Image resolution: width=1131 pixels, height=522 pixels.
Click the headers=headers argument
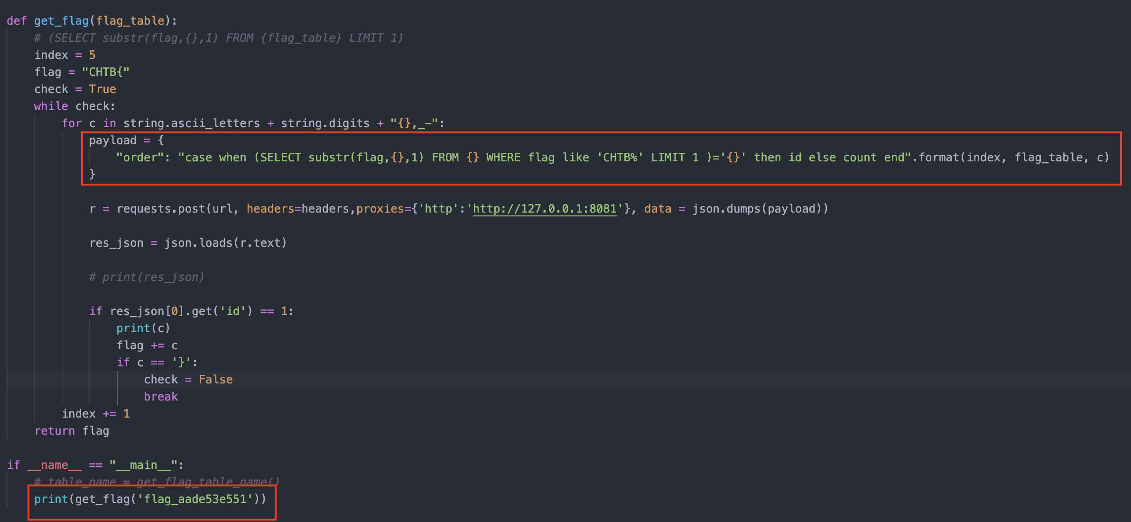coord(297,209)
